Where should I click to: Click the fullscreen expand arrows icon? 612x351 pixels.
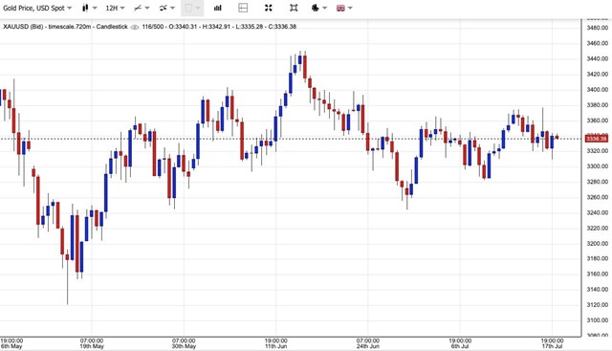click(x=268, y=8)
